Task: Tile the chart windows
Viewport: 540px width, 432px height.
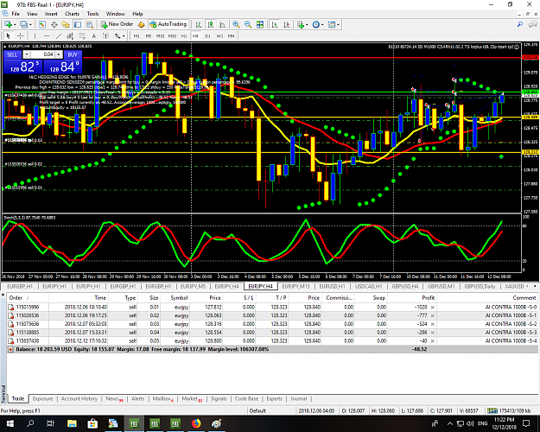Action: (260, 24)
